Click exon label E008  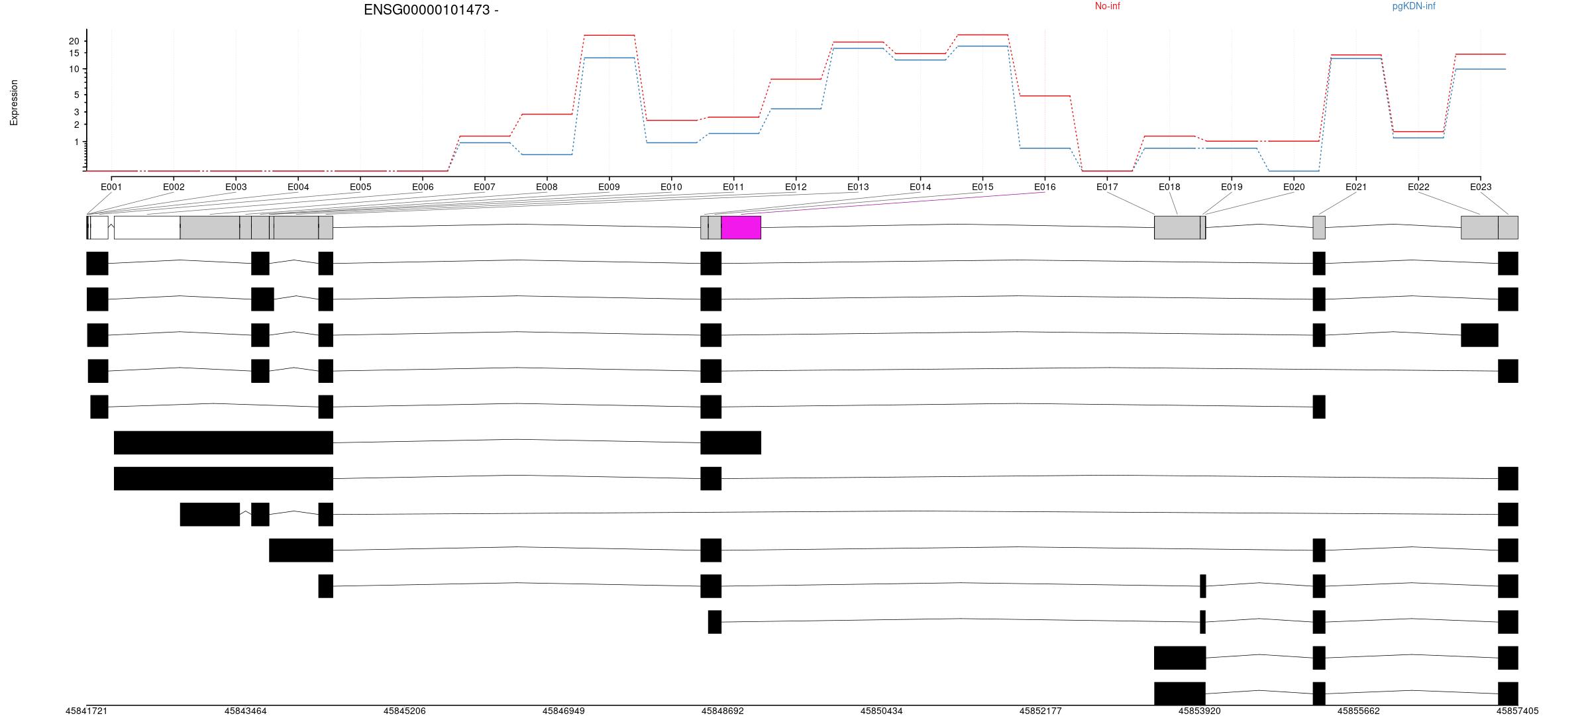tap(547, 187)
